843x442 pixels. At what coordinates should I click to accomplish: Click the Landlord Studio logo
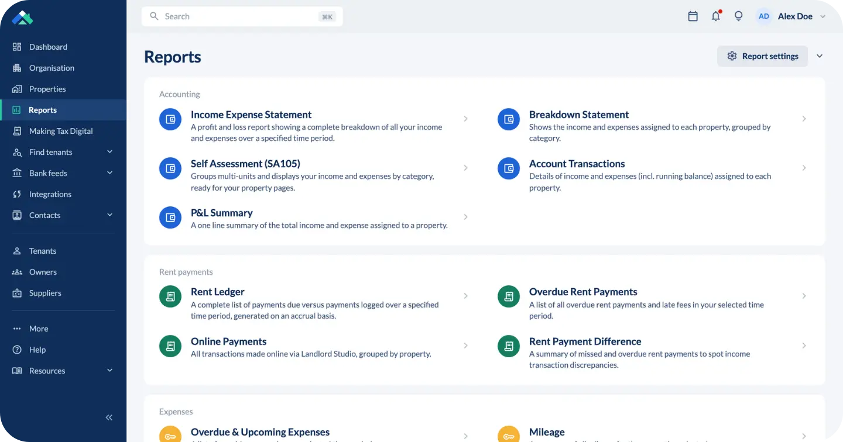coord(22,18)
